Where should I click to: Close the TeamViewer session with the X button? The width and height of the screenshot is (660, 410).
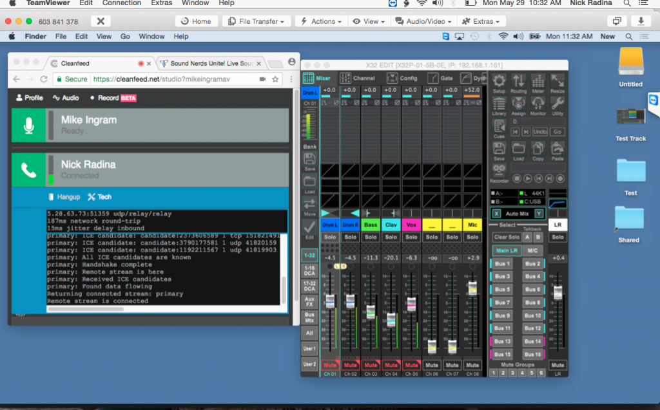pyautogui.click(x=101, y=21)
